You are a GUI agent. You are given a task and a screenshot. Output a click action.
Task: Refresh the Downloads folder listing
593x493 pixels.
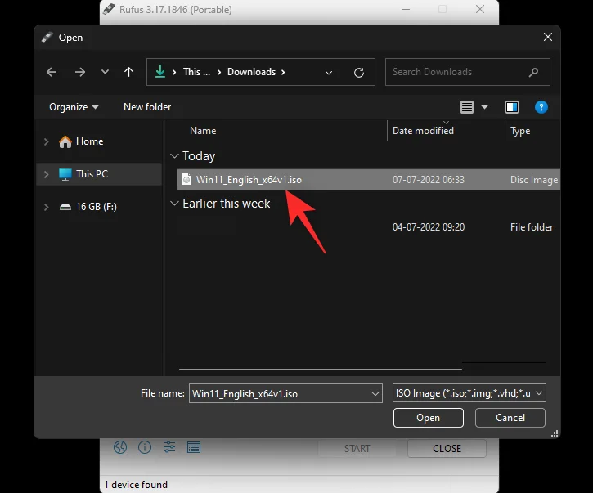tap(359, 72)
